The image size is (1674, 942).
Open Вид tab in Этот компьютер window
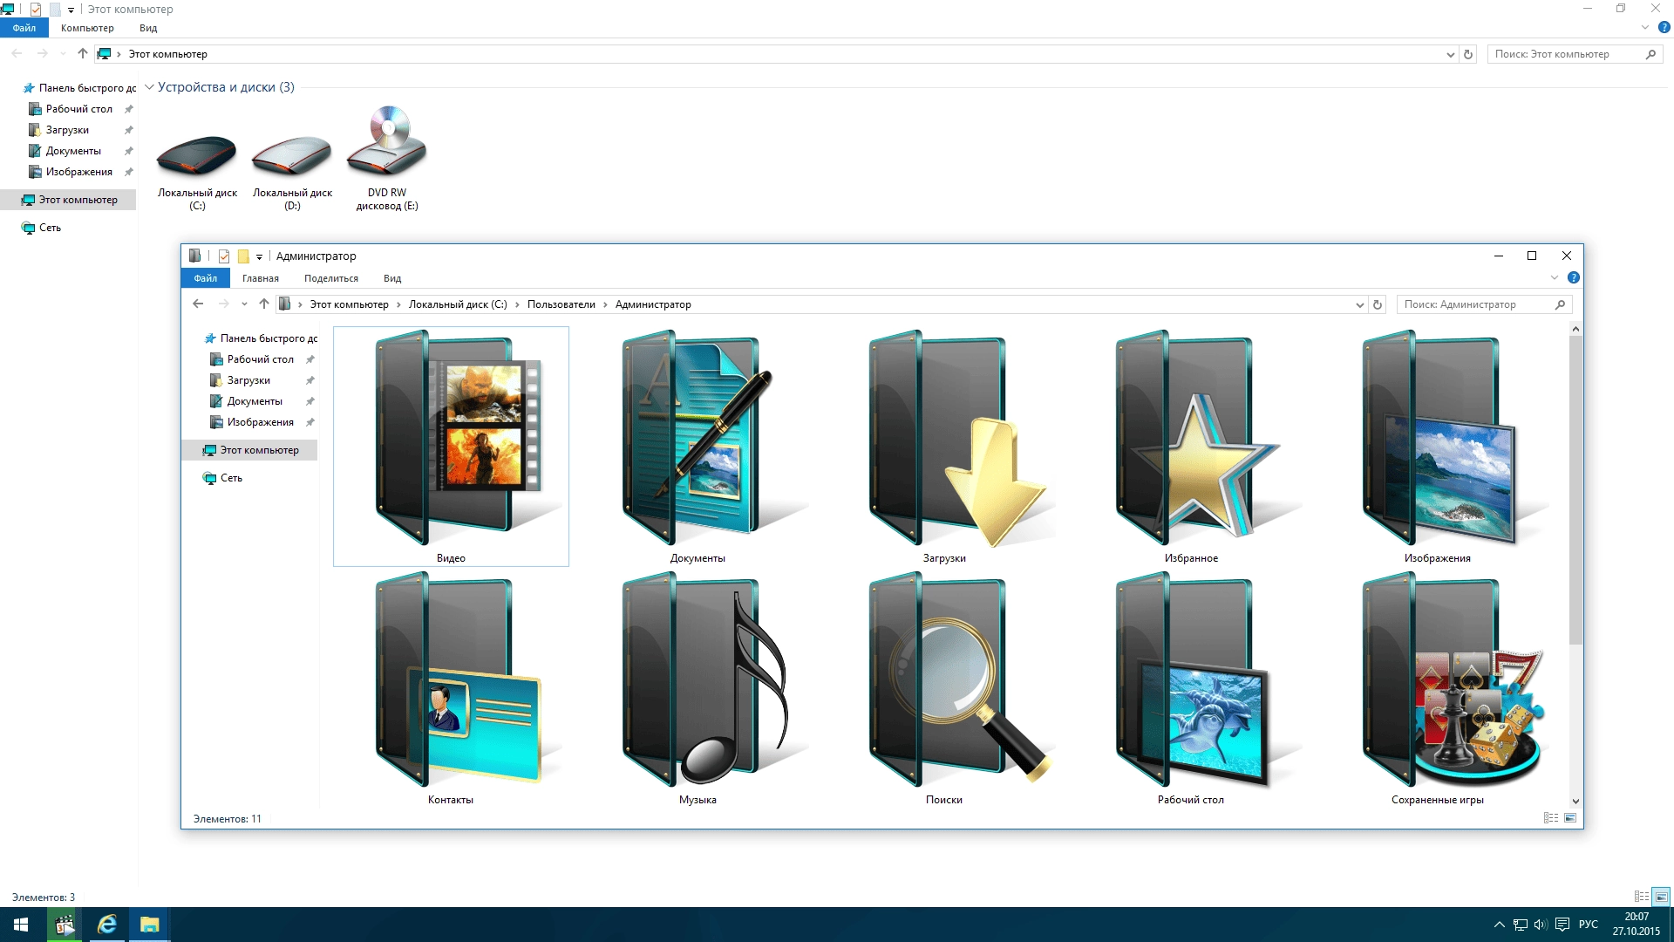pos(148,28)
